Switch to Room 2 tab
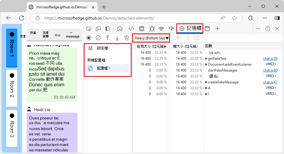The image size is (284, 154). pos(12,88)
